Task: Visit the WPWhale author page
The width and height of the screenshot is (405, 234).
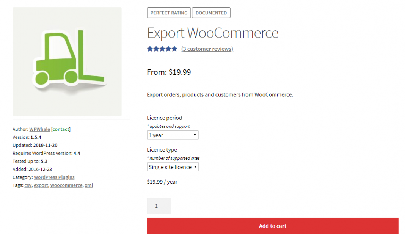Action: point(39,129)
